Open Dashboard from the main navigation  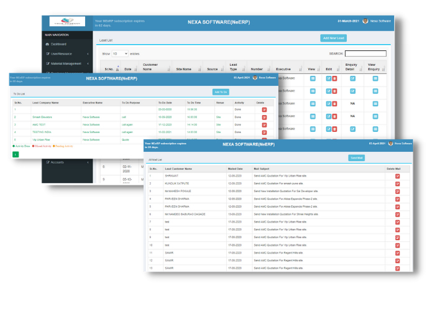tap(58, 44)
